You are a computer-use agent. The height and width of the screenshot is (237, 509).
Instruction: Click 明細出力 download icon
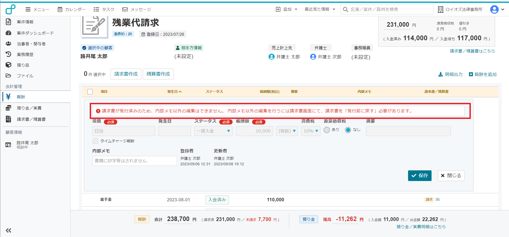(x=441, y=74)
